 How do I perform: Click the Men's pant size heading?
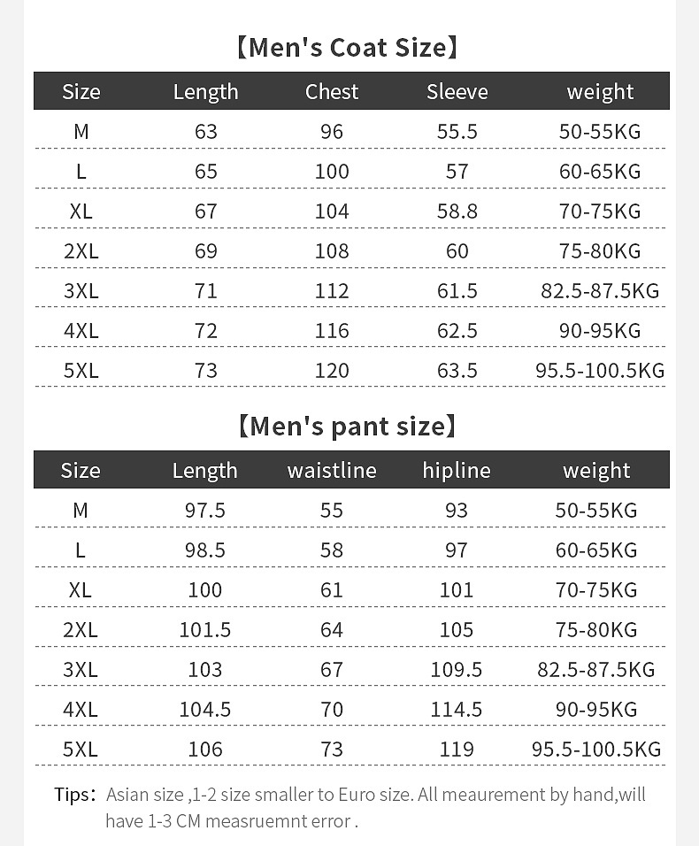click(x=347, y=426)
